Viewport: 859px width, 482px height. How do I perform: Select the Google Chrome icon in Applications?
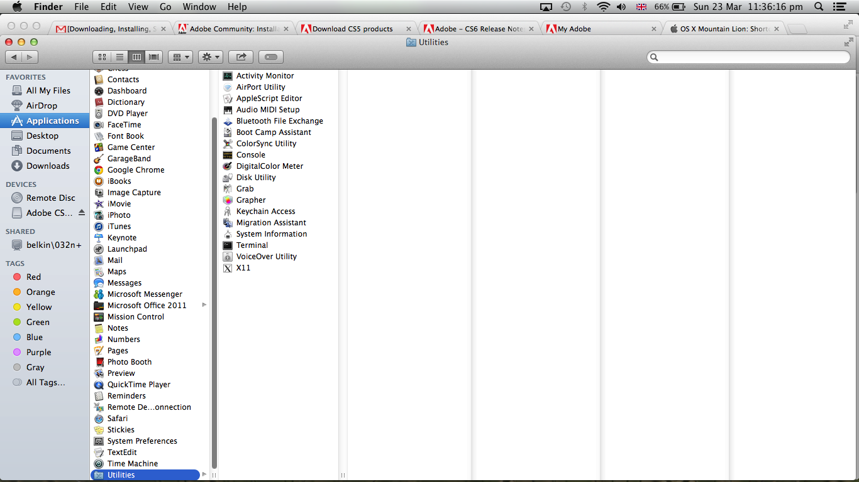[x=99, y=170]
